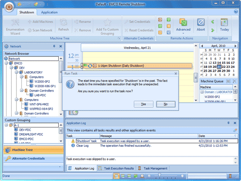Open the Task Management tab

pyautogui.click(x=153, y=168)
